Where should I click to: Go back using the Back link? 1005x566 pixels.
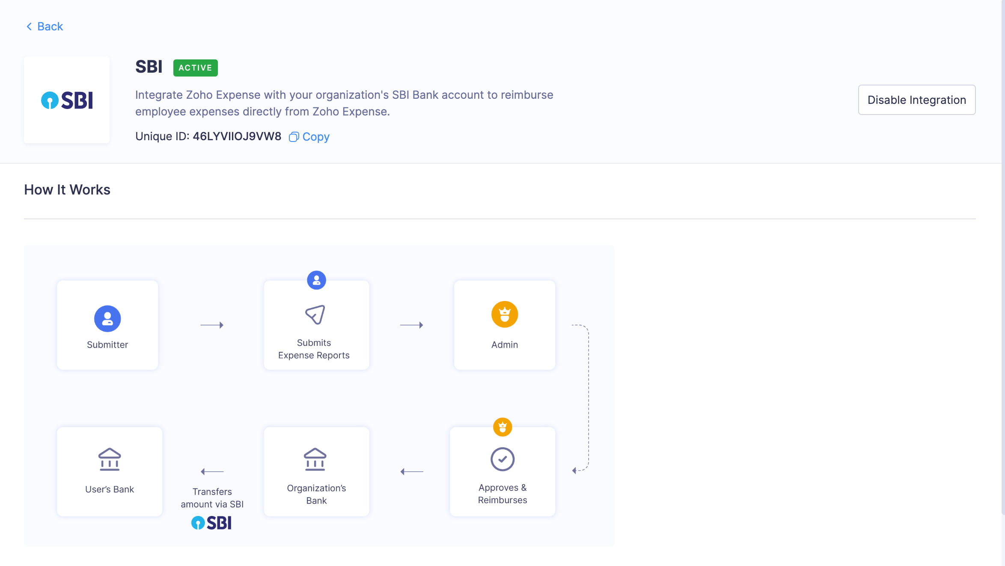50,27
